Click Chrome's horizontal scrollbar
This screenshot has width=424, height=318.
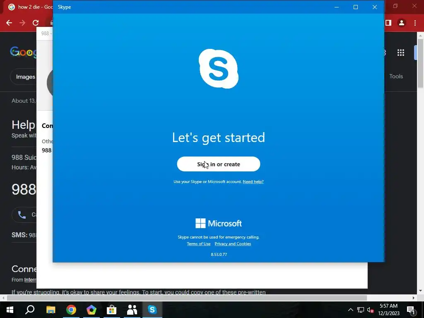[187, 298]
